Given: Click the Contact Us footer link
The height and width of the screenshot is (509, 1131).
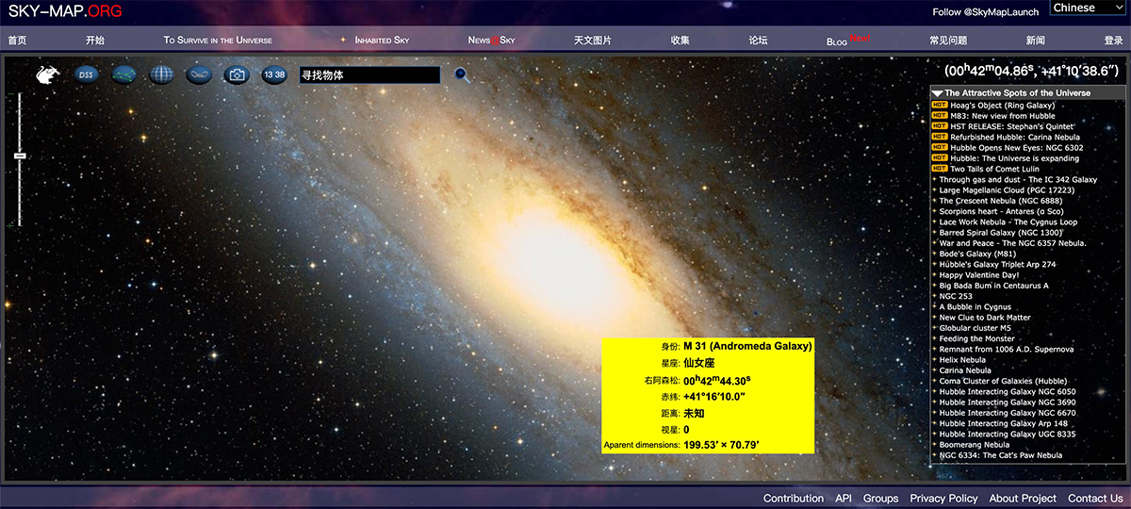Looking at the screenshot, I should coord(1095,499).
